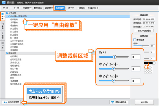The image size is (159, 106).
Task: Select the 改善光线 style
Action: click(14, 72)
